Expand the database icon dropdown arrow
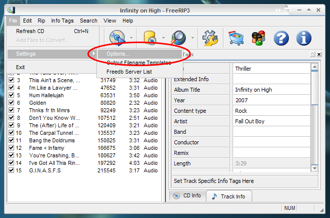The width and height of the screenshot is (330, 218). pyautogui.click(x=163, y=38)
